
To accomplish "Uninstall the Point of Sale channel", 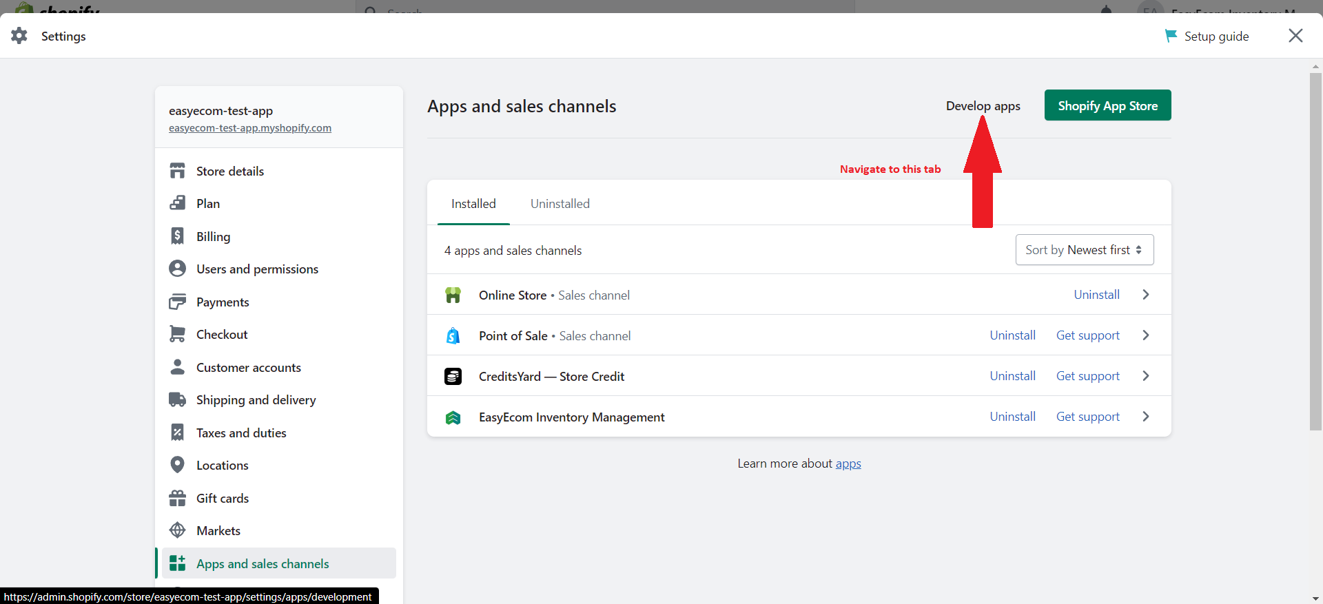I will (x=1012, y=335).
